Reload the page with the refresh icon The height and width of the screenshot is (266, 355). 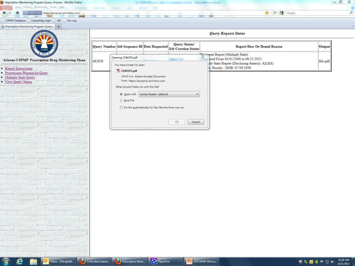click(275, 13)
